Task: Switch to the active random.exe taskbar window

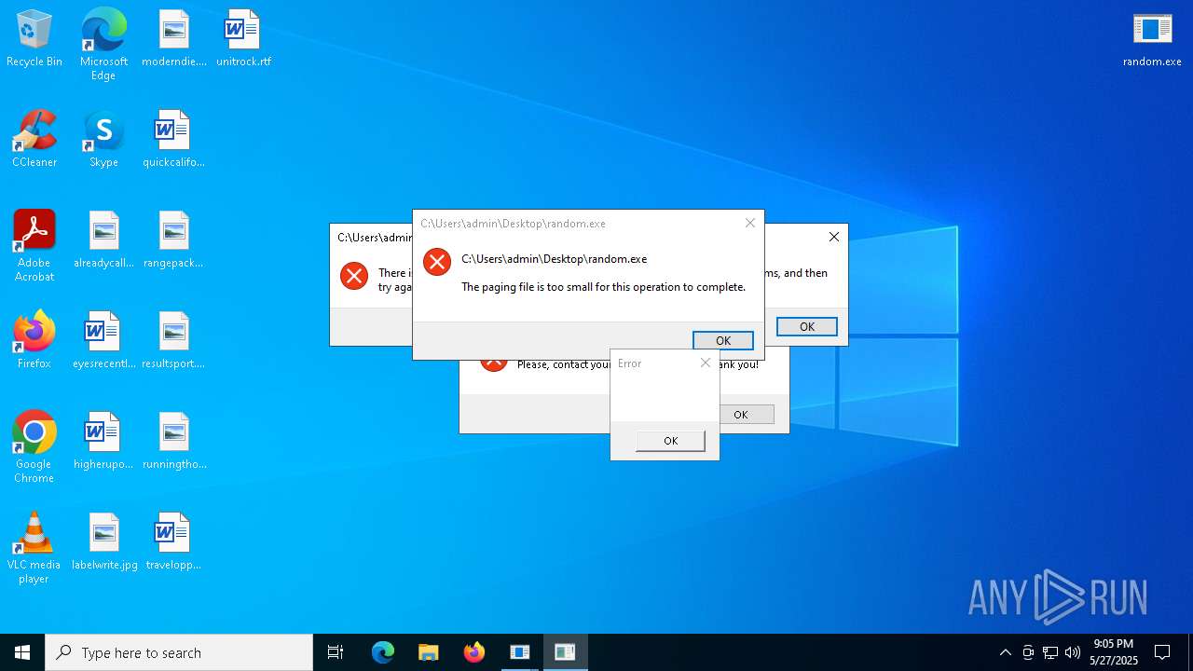Action: [x=565, y=652]
